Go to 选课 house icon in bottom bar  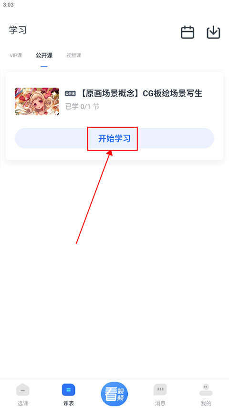tap(23, 390)
